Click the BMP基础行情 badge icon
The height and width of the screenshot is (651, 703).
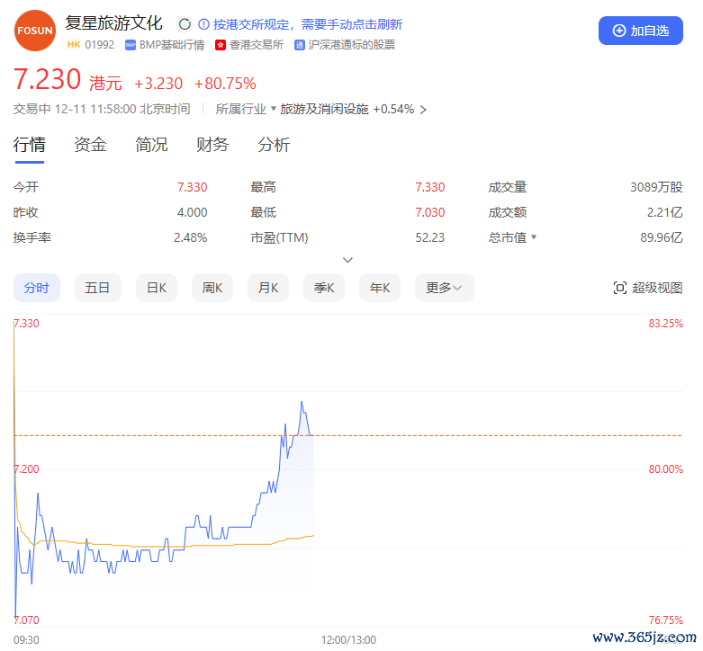tap(131, 45)
